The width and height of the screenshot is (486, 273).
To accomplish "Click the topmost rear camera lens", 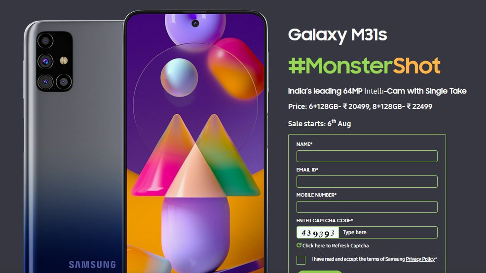I will pos(45,40).
